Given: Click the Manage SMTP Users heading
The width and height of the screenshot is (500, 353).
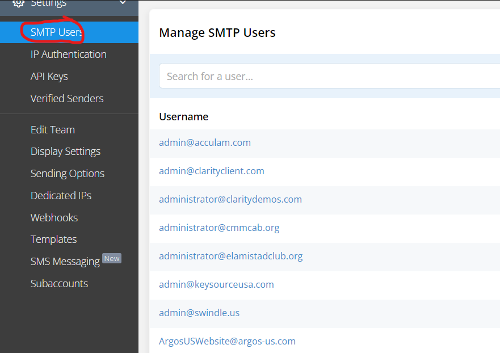Looking at the screenshot, I should point(217,32).
